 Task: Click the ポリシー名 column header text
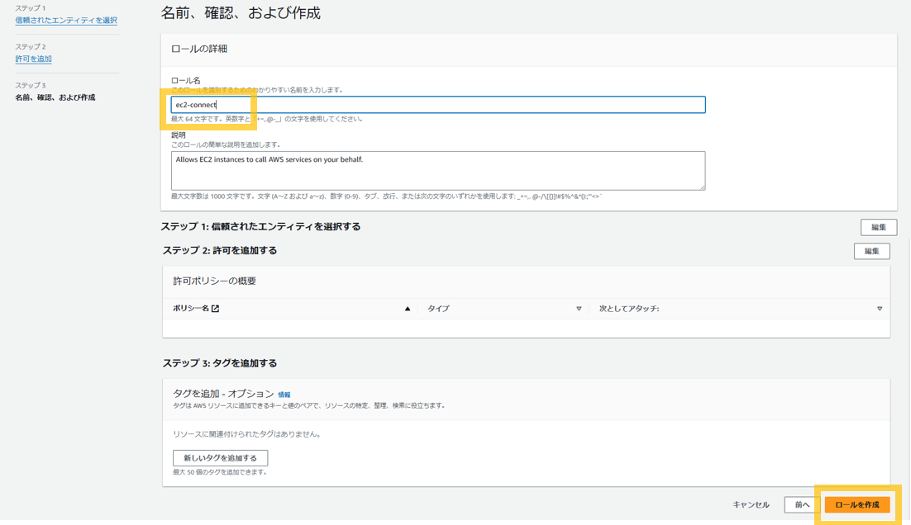191,309
